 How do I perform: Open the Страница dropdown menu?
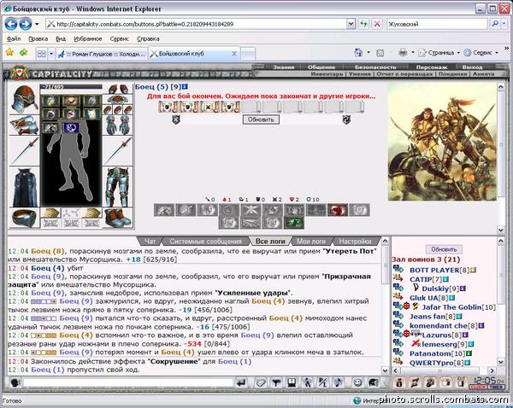(x=439, y=52)
